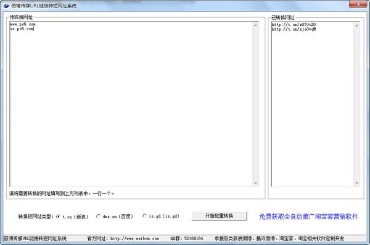
Task: Click down arrow of input list scrollbar
Action: click(255, 183)
